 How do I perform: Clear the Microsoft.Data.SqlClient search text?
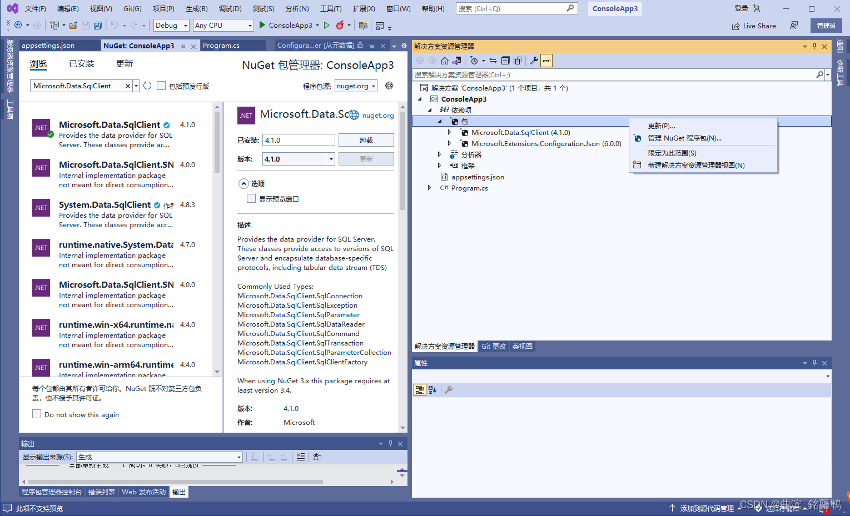pyautogui.click(x=127, y=86)
